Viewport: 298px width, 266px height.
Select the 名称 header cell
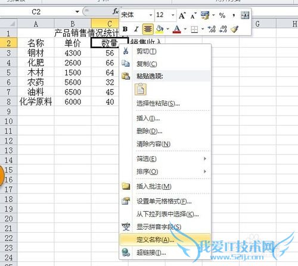(36, 43)
